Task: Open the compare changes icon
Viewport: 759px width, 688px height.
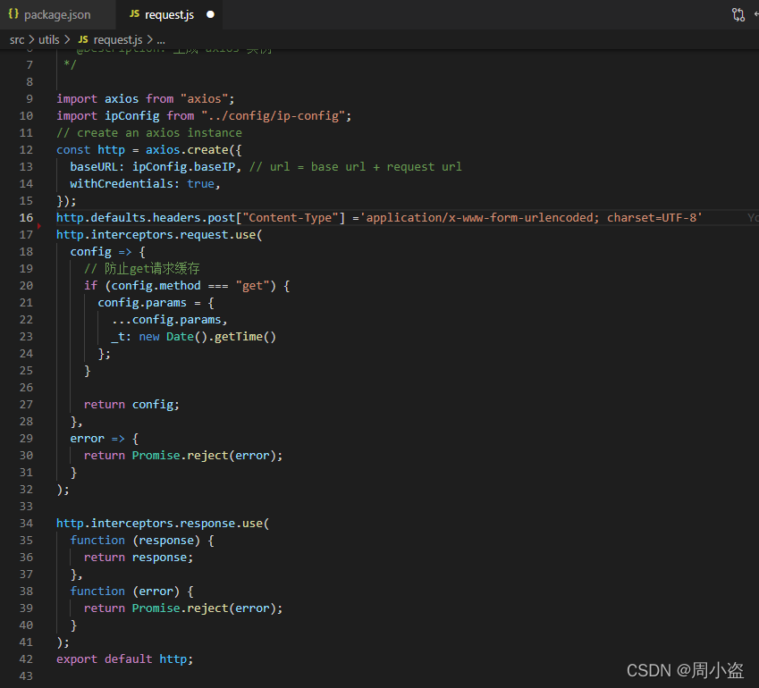Action: [738, 14]
